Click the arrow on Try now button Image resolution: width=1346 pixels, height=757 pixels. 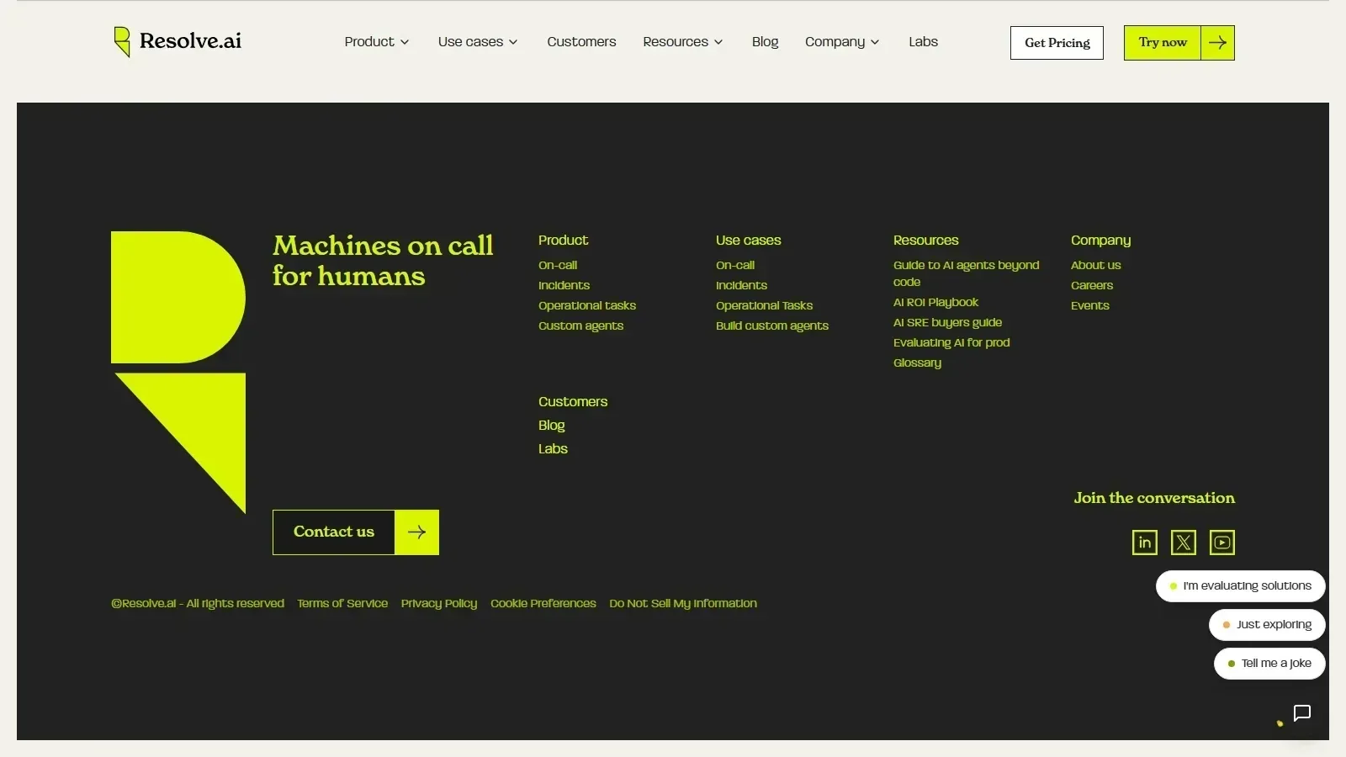pyautogui.click(x=1217, y=43)
